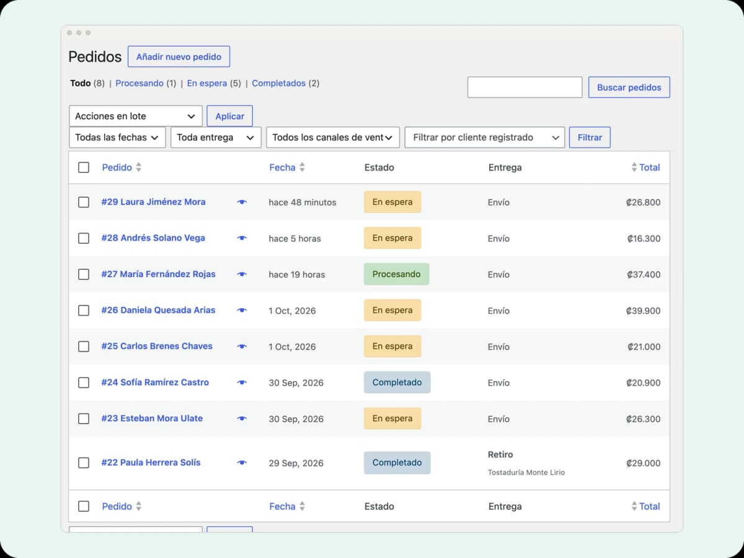744x558 pixels.
Task: Sort by Fecha arrows in table footer
Action: tap(302, 507)
